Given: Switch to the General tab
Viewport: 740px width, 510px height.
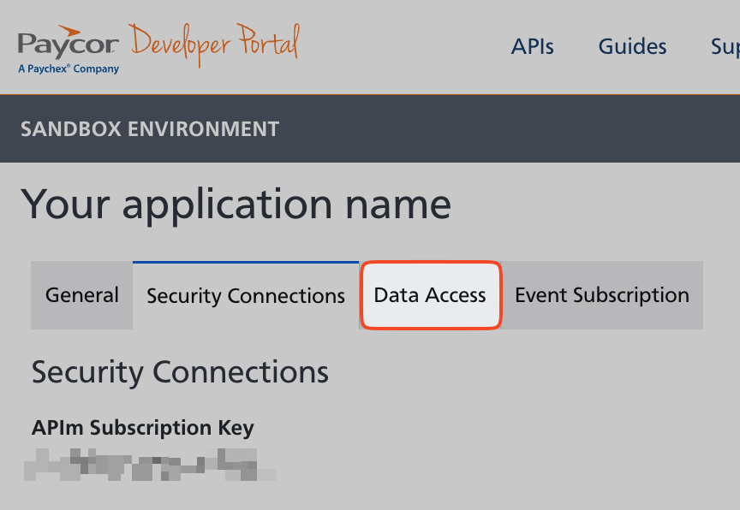Looking at the screenshot, I should pos(82,295).
